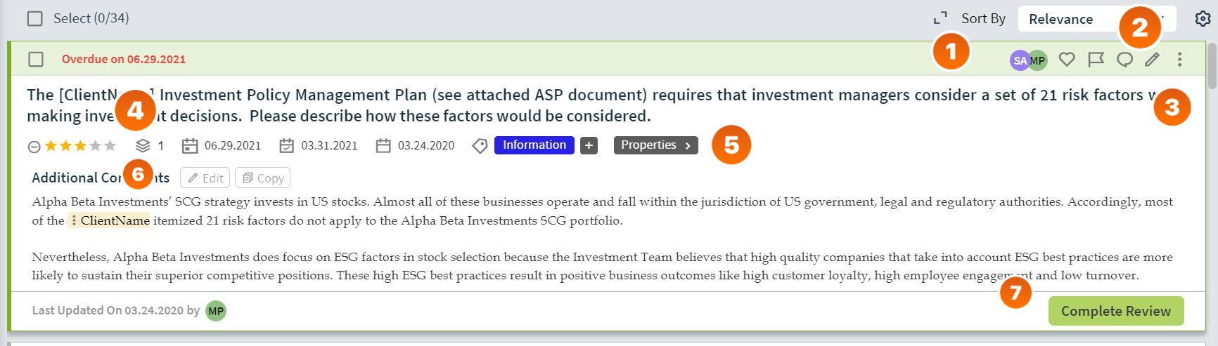Open the comment bubble icon
Image resolution: width=1218 pixels, height=346 pixels.
click(x=1124, y=60)
